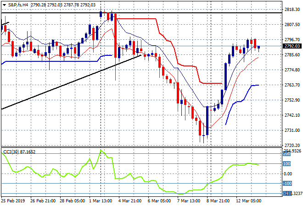Select the current price label 2792.03
The width and height of the screenshot is (303, 206).
pos(292,46)
